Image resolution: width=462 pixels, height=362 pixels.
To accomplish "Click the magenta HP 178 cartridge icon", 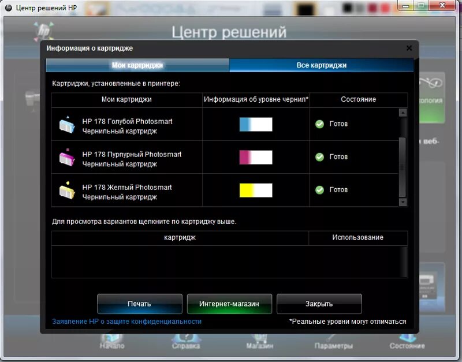I will point(67,158).
